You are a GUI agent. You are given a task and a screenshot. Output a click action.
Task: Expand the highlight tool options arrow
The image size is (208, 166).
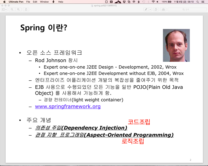[150, 9]
